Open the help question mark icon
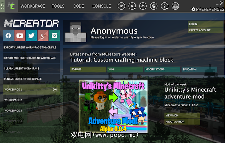225x143 pixels. pyautogui.click(x=164, y=6)
